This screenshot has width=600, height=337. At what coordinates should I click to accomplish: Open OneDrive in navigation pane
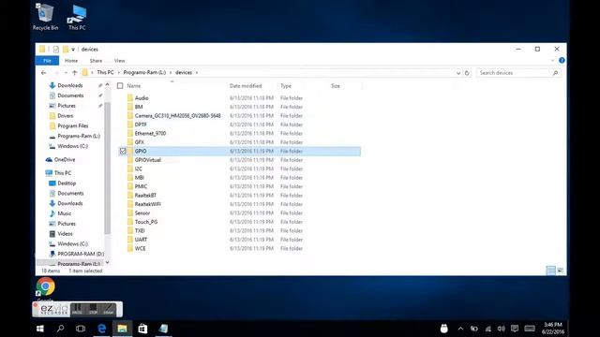tap(65, 160)
